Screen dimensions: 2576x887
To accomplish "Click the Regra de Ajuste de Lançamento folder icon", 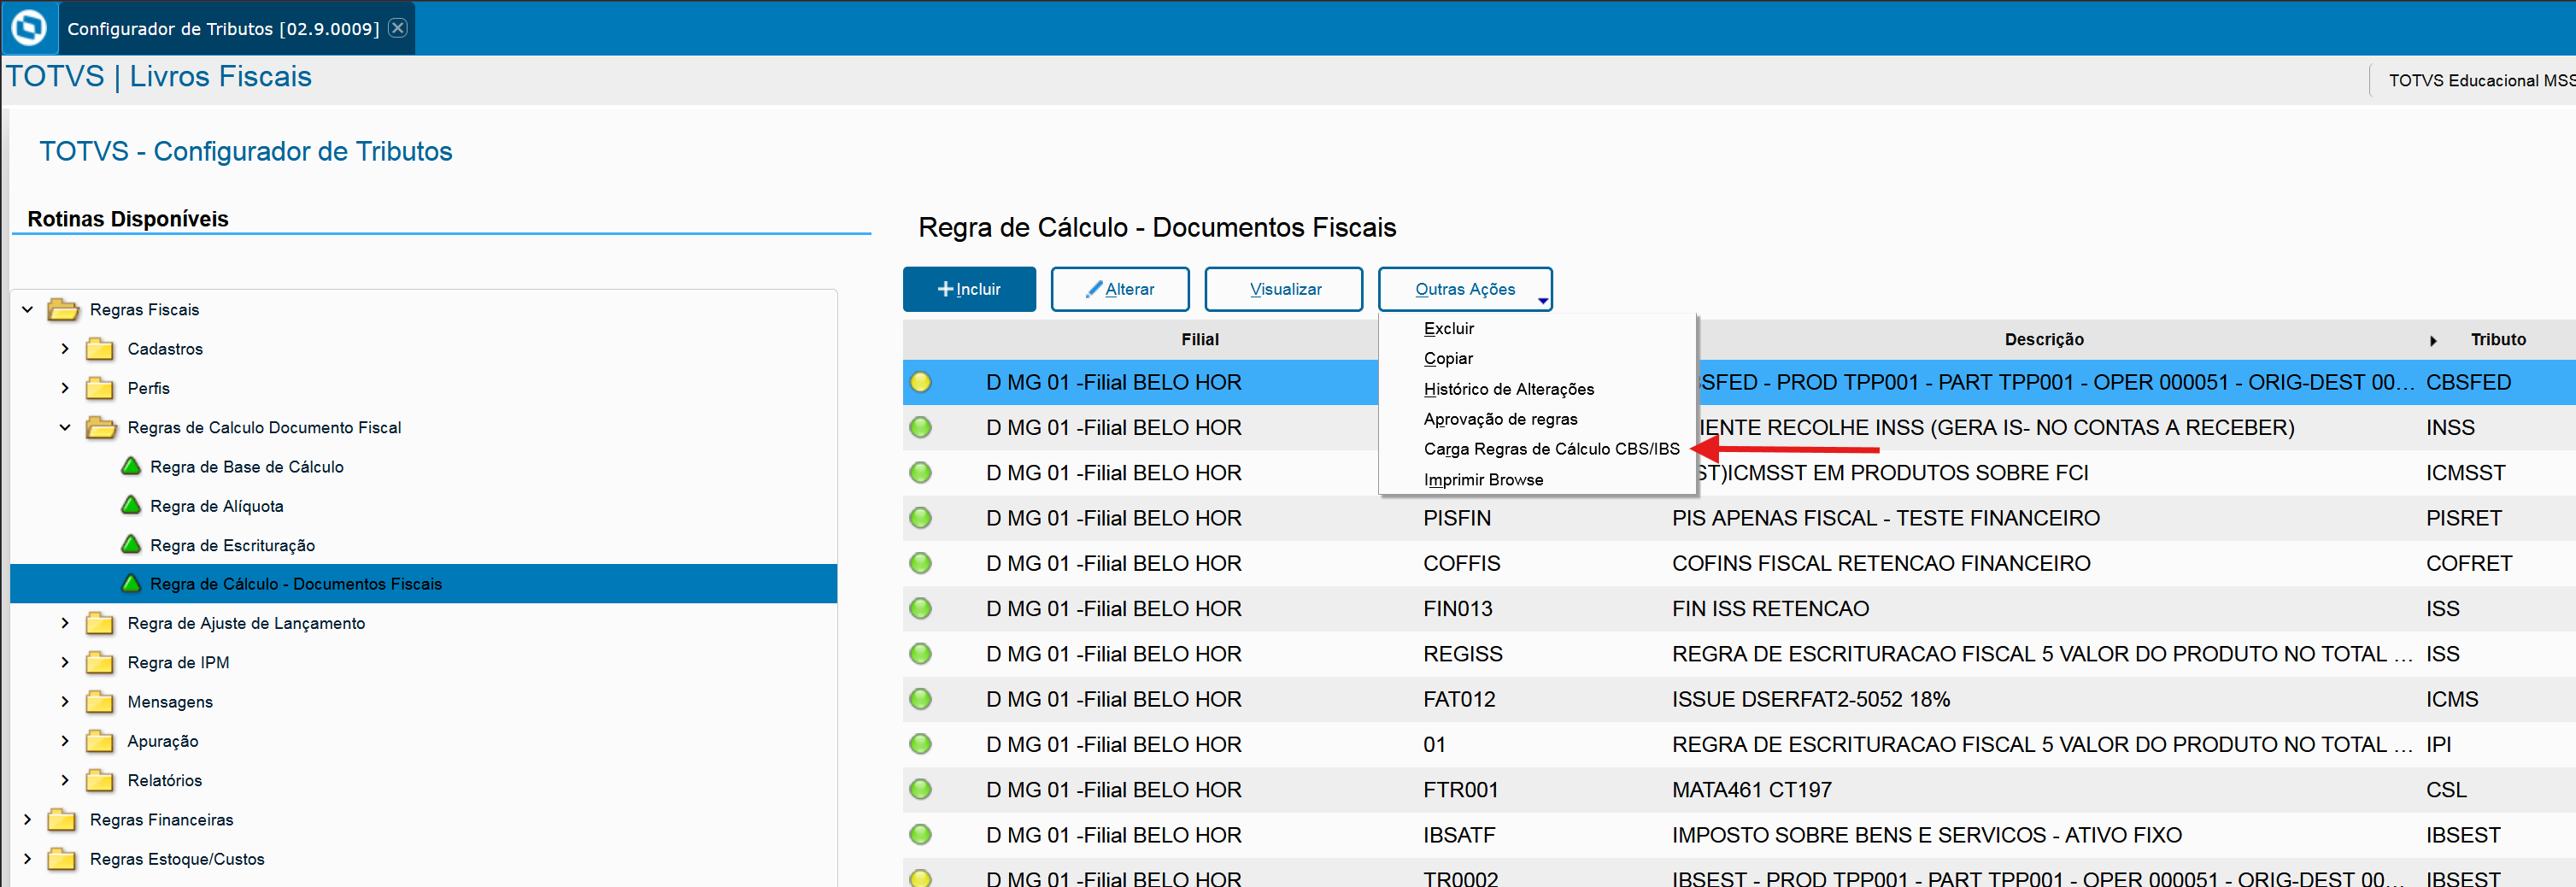I will tap(100, 624).
